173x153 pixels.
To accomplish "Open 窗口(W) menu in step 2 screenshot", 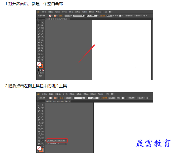I will coord(93,94).
